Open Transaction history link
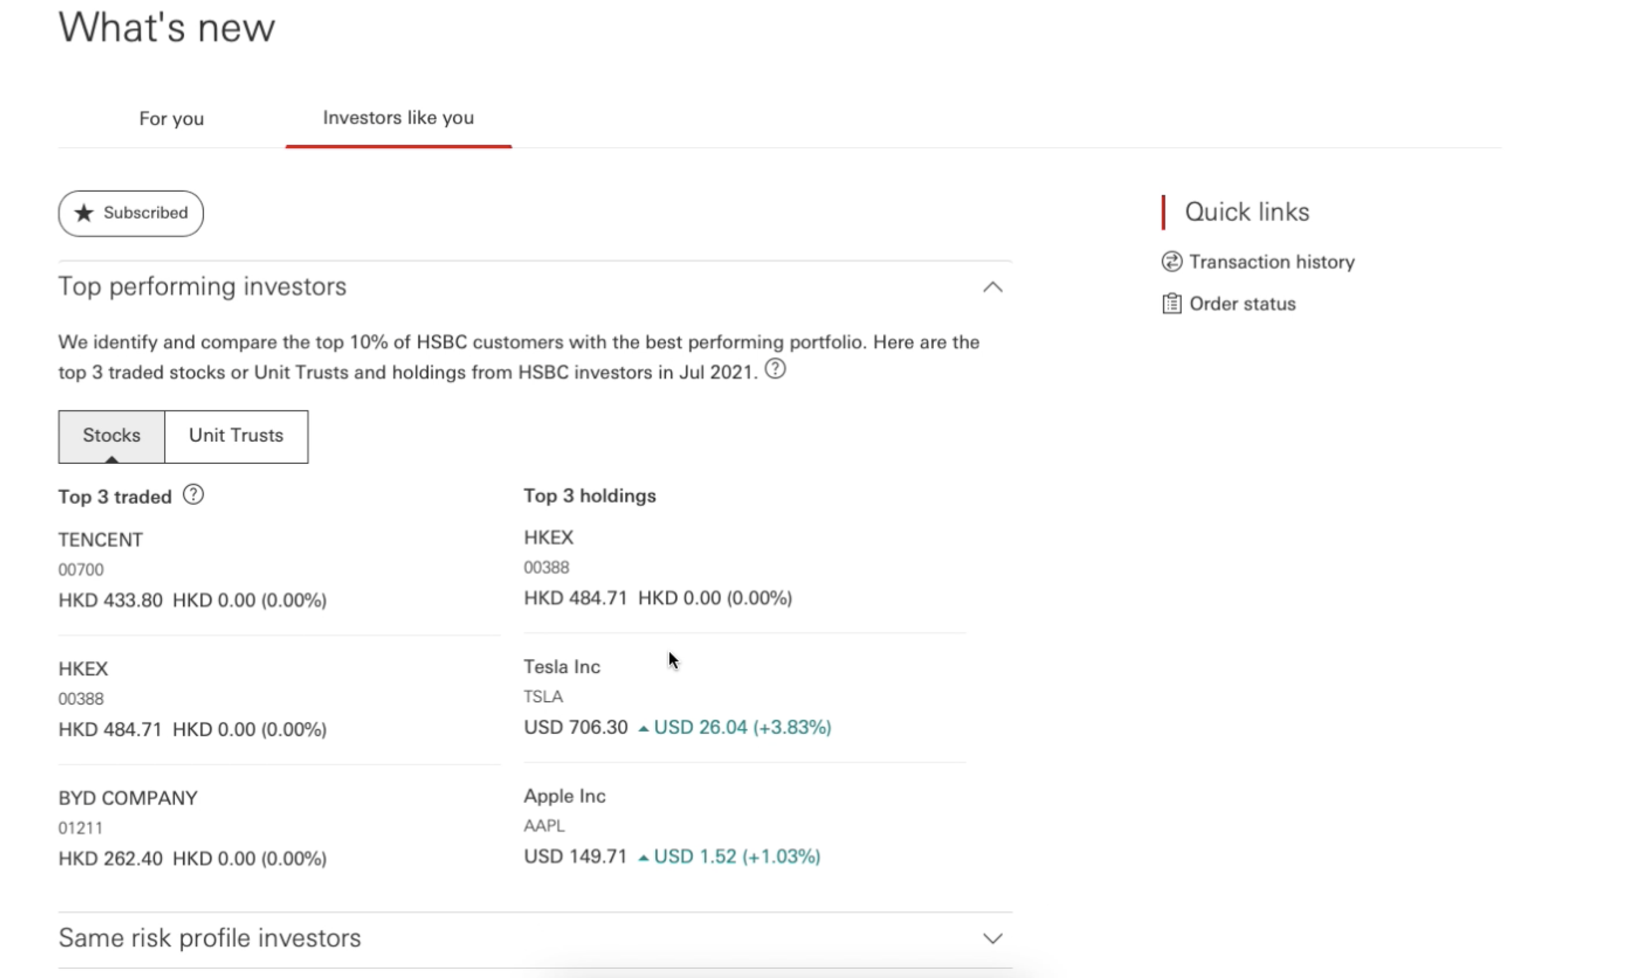The image size is (1628, 978). pos(1271,262)
